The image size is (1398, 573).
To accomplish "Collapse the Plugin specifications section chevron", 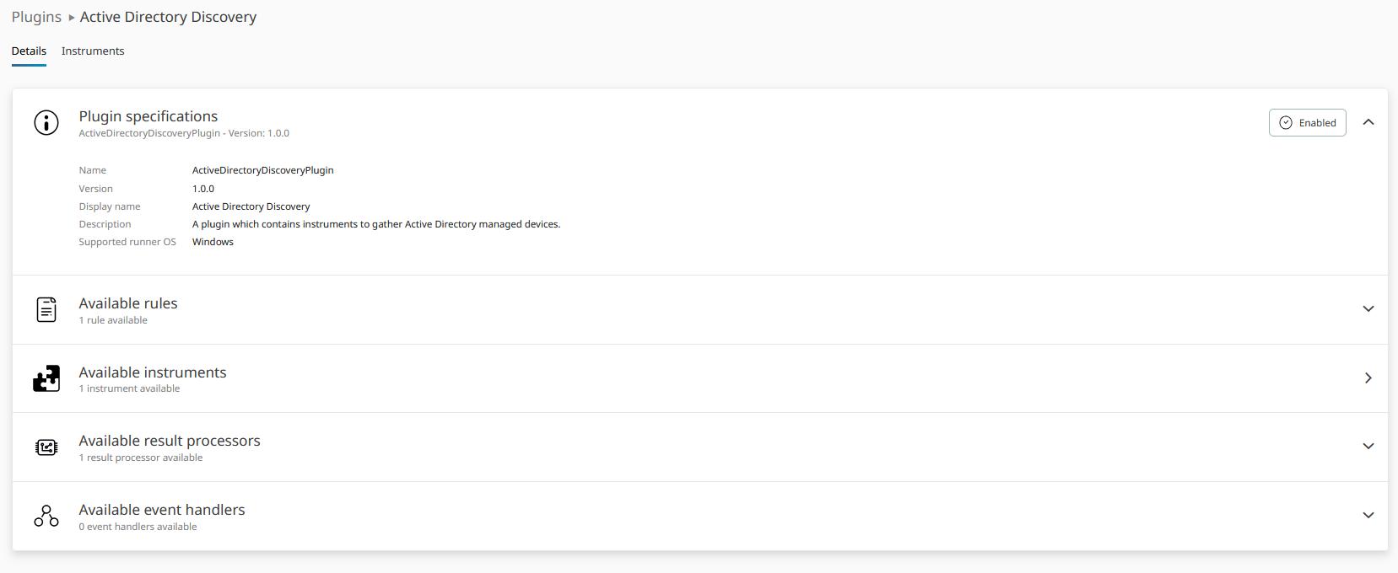I will (1368, 123).
